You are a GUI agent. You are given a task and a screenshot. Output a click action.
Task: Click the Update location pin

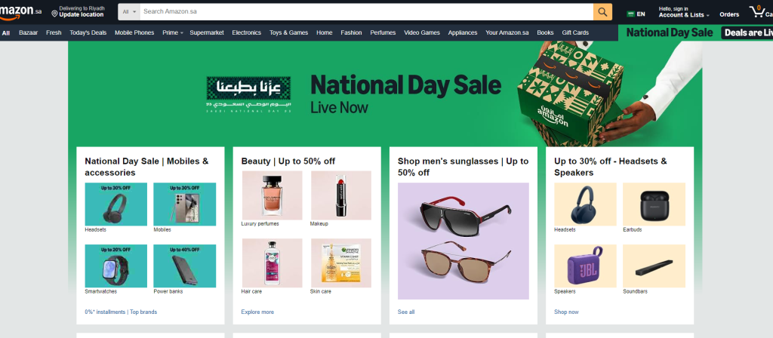coord(54,14)
